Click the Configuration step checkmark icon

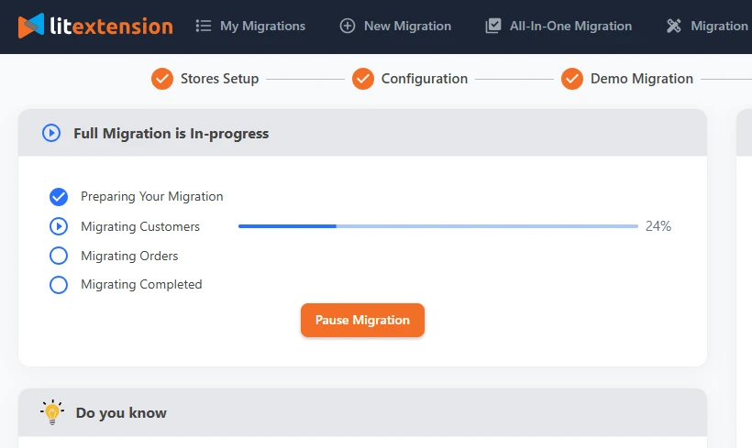point(363,79)
